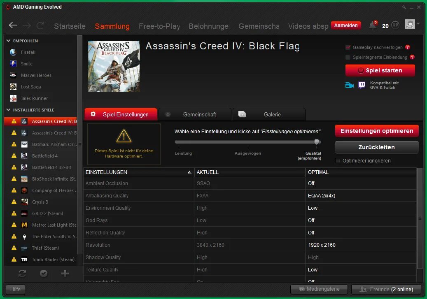Select BioShock Infinite in game list
The image size is (427, 299).
(x=41, y=179)
